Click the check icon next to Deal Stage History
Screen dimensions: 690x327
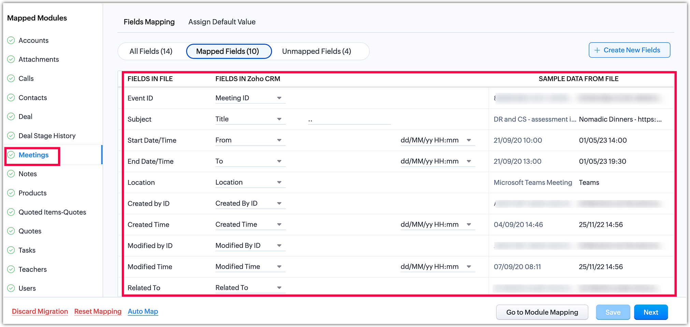11,136
